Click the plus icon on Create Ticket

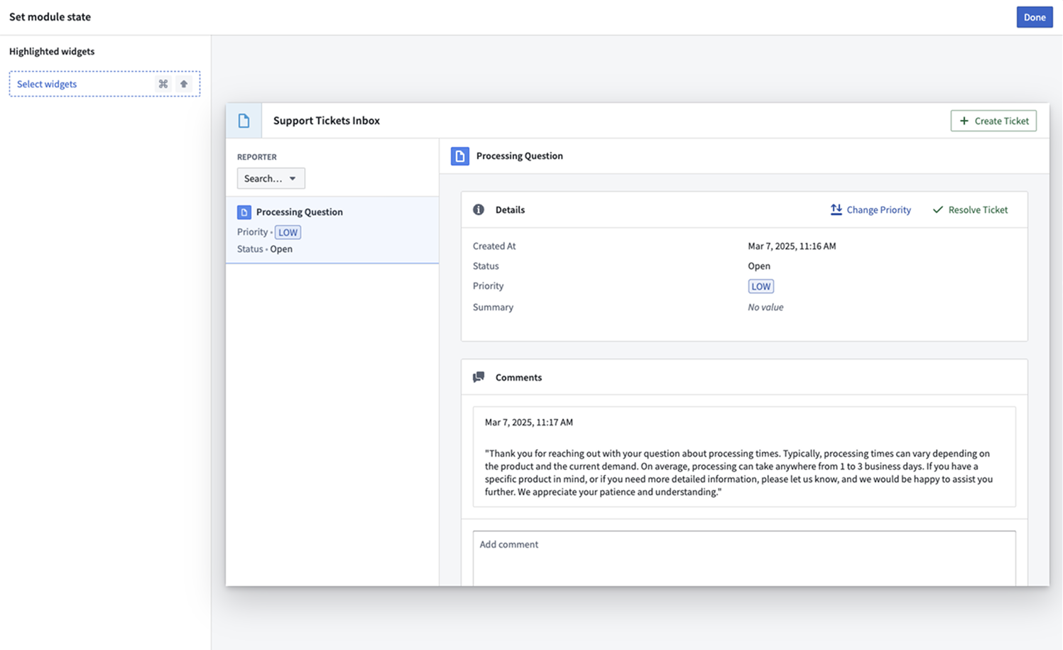tap(964, 121)
